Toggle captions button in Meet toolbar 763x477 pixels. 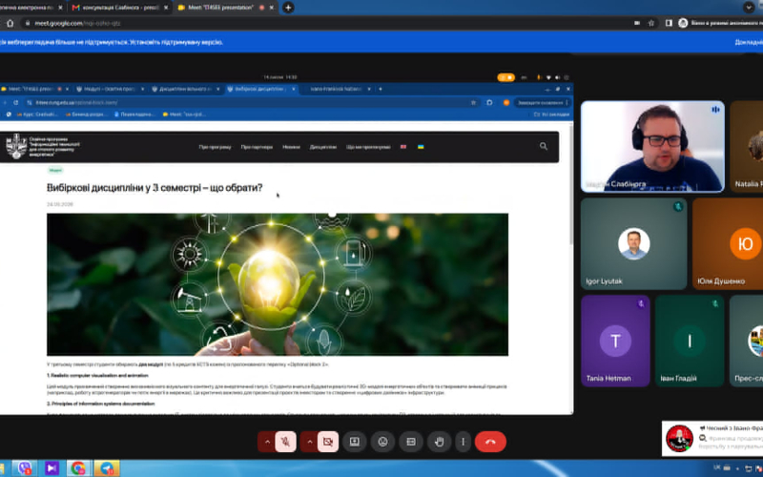pos(411,442)
